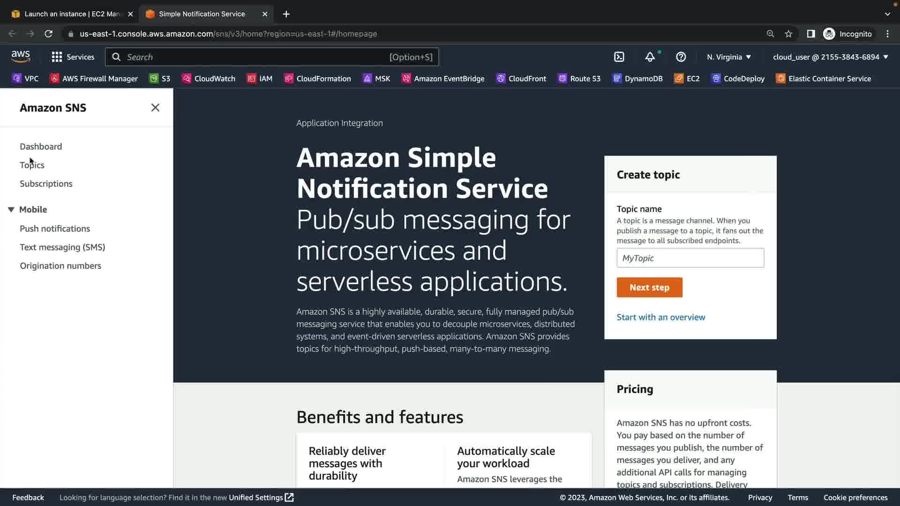Open Subscriptions in the sidebar

(46, 184)
